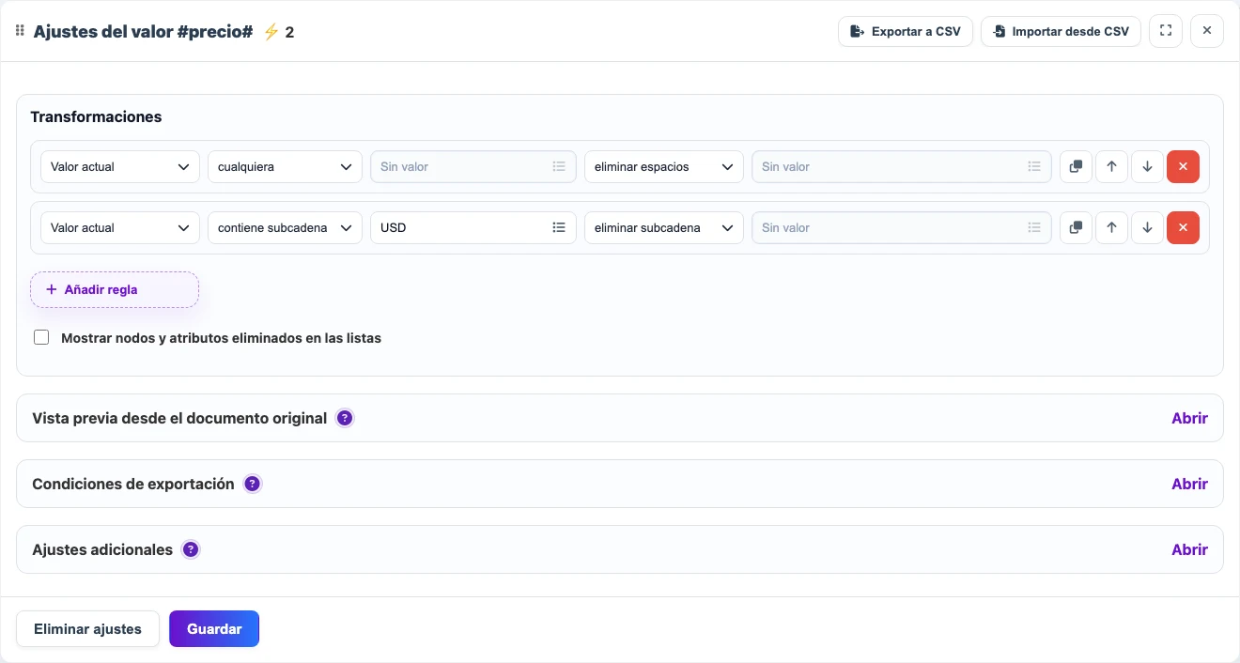Click the Transformaciones section heading
The width and height of the screenshot is (1240, 663).
pos(96,116)
